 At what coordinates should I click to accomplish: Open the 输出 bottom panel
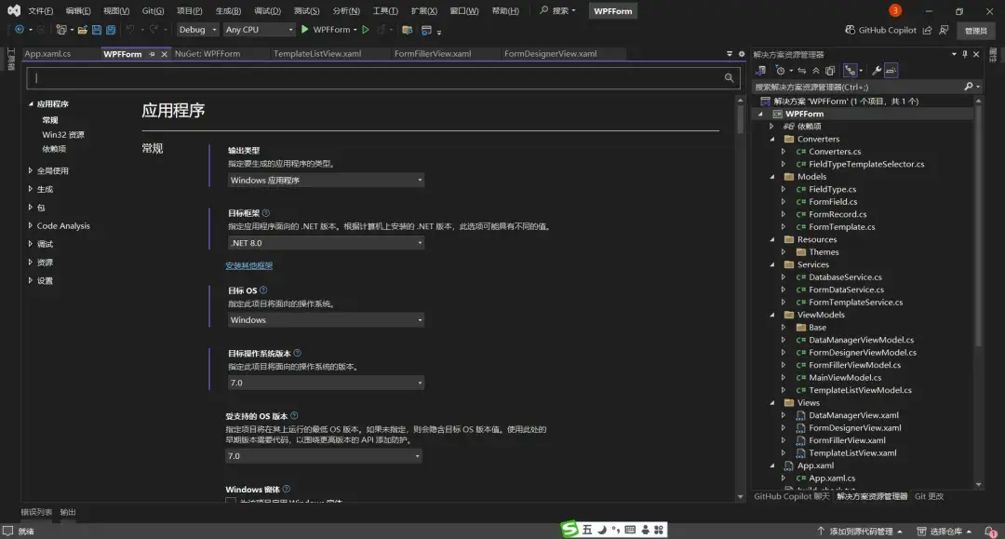[68, 512]
